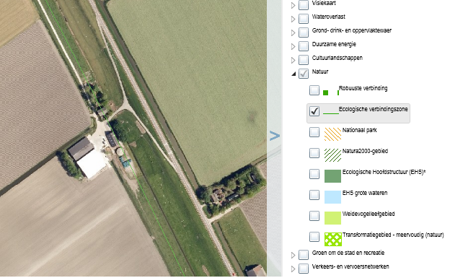Click the Transformatiegebied crosshatch legend icon

pos(333,239)
